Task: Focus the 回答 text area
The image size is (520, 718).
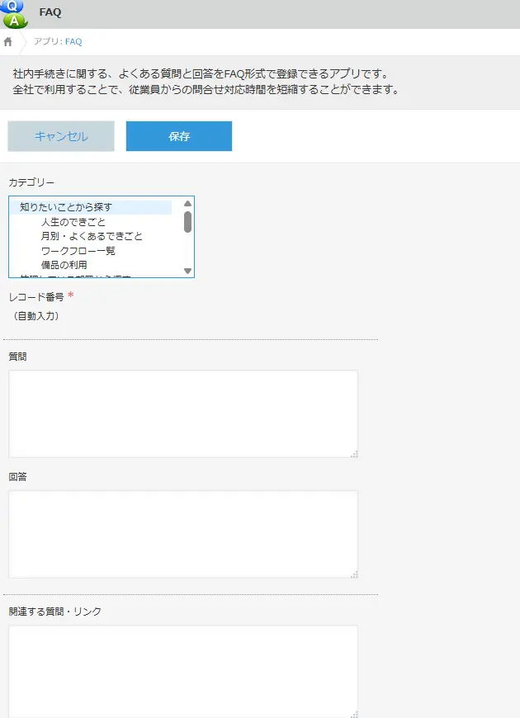Action: tap(182, 534)
